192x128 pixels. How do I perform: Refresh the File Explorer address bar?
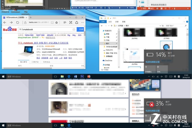pyautogui.click(x=163, y=26)
